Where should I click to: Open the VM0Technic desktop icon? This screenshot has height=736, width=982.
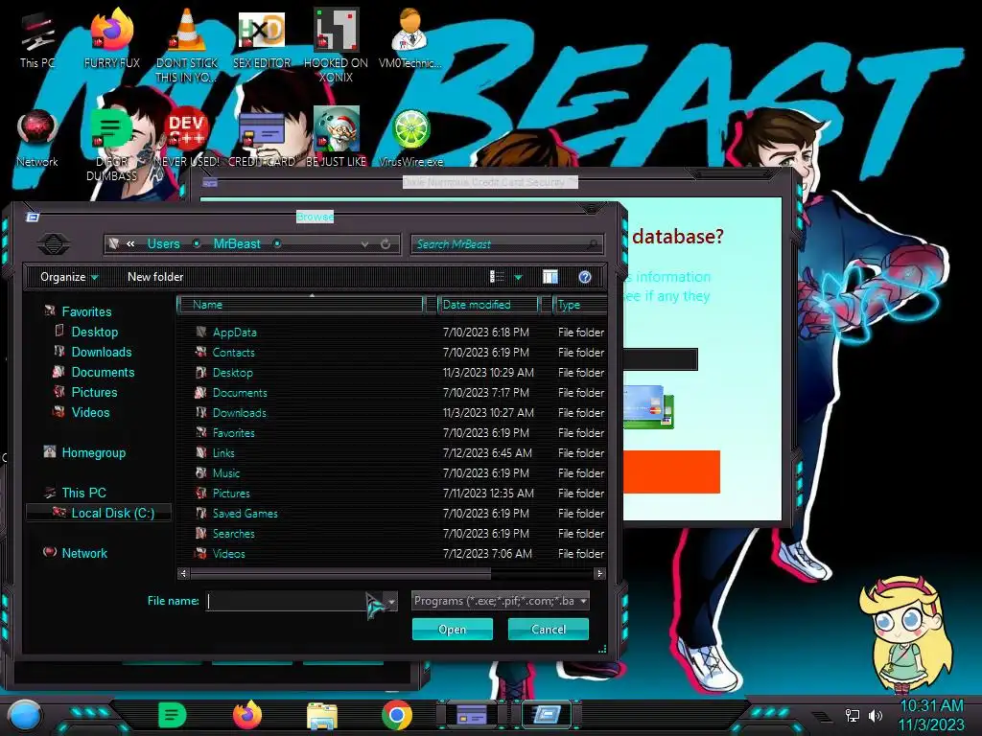(x=409, y=38)
